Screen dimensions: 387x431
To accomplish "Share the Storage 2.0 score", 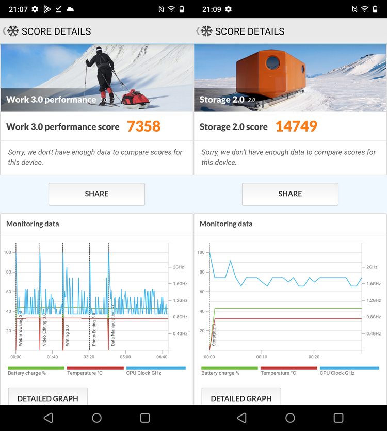I will tap(290, 194).
